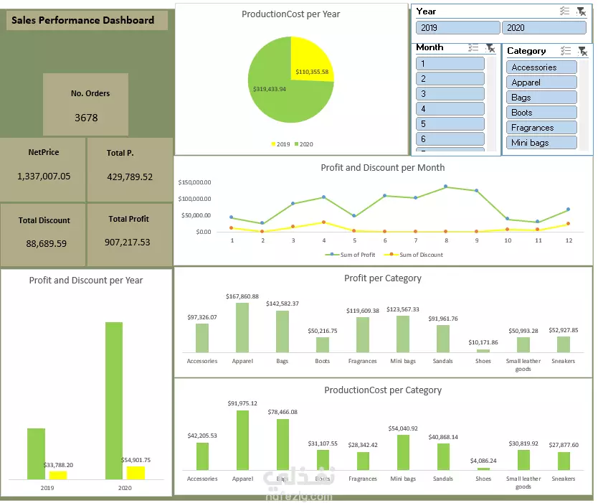Viewport: 598px width, 503px height.
Task: Clear the filter on the Category slicer
Action: (x=582, y=51)
